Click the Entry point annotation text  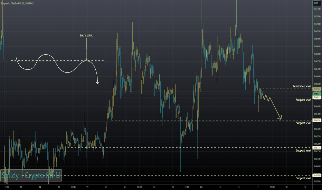pos(86,35)
